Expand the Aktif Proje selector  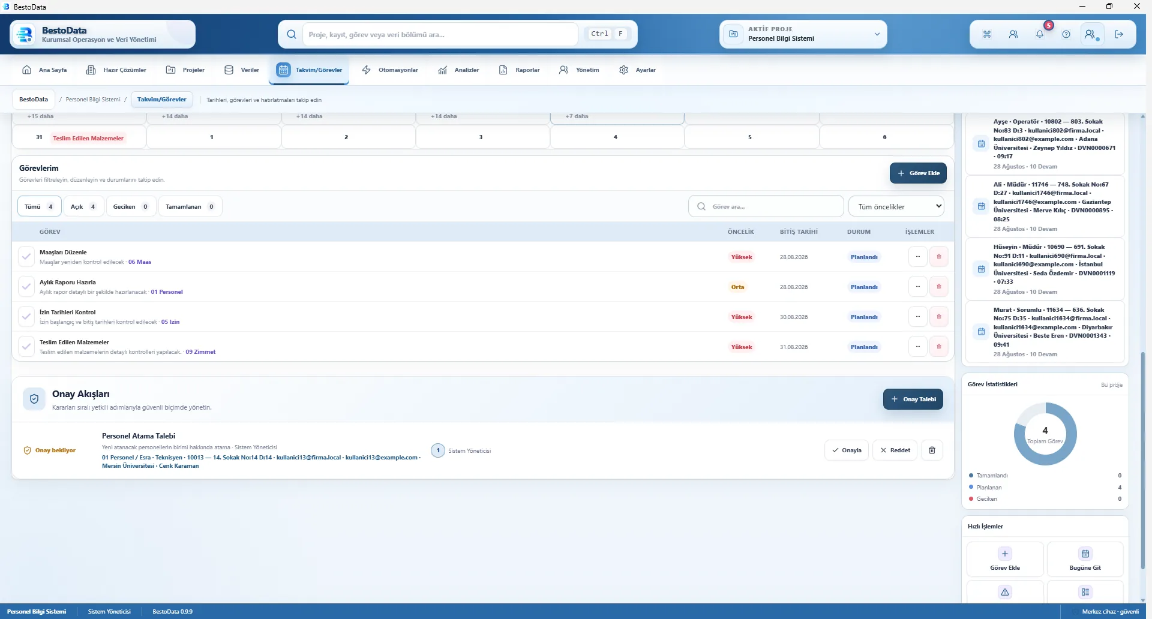pyautogui.click(x=803, y=34)
